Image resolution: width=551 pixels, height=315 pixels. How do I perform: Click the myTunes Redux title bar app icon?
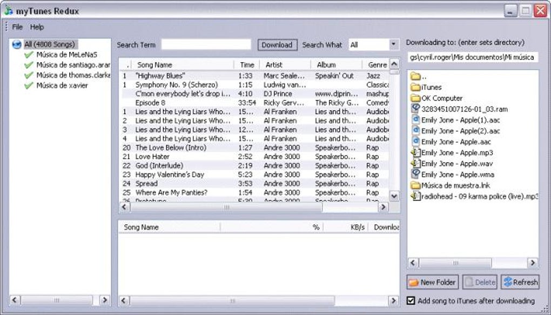coord(9,11)
